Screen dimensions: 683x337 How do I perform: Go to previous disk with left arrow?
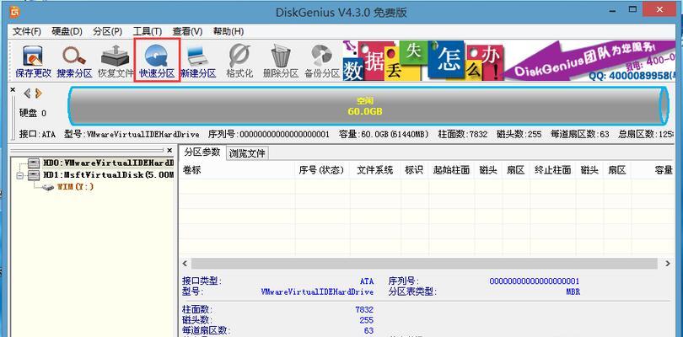point(27,94)
